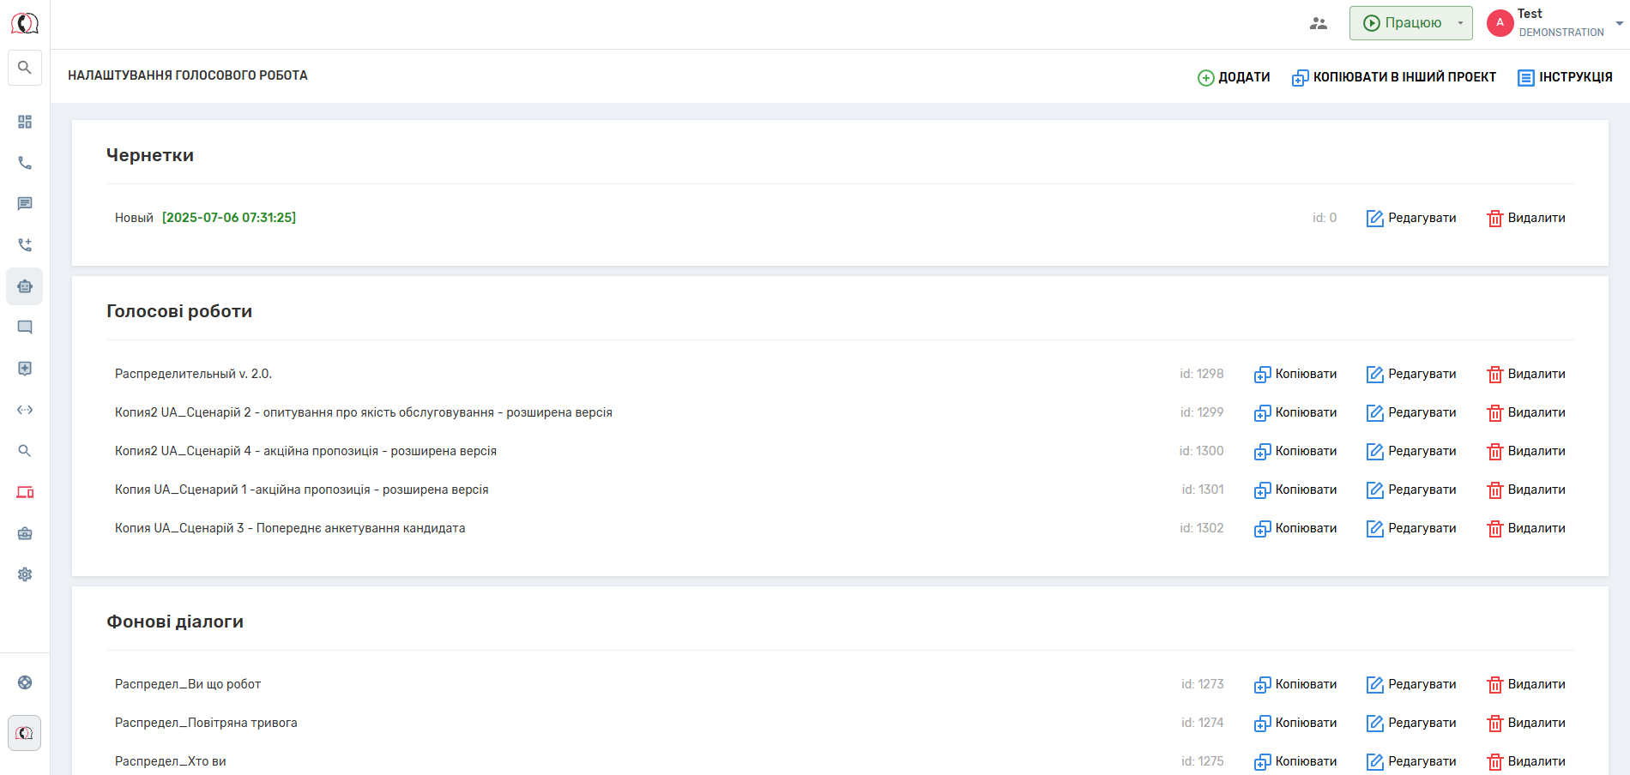
Task: Click the users group icon in the header
Action: point(1319,23)
